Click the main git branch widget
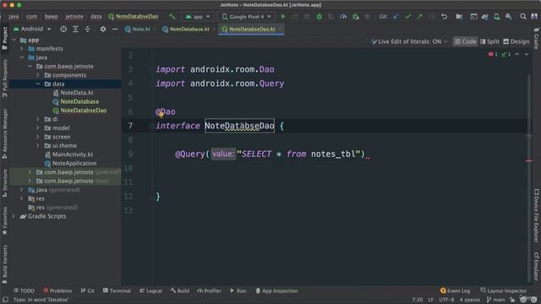Image resolution: width=541 pixels, height=304 pixels. tap(495, 300)
